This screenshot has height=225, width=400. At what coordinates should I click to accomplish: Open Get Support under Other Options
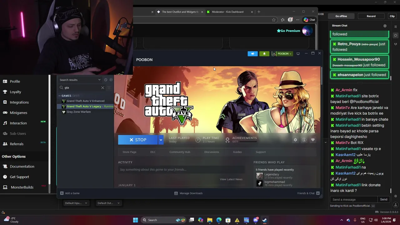coord(19,177)
